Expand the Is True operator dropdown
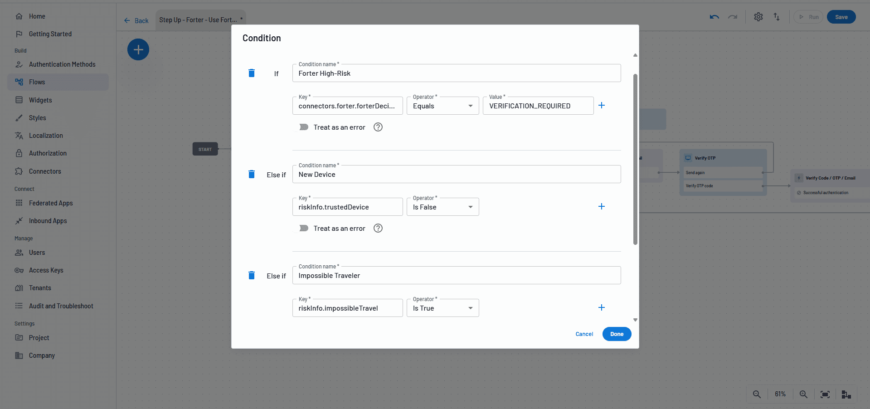This screenshot has height=409, width=870. point(442,308)
